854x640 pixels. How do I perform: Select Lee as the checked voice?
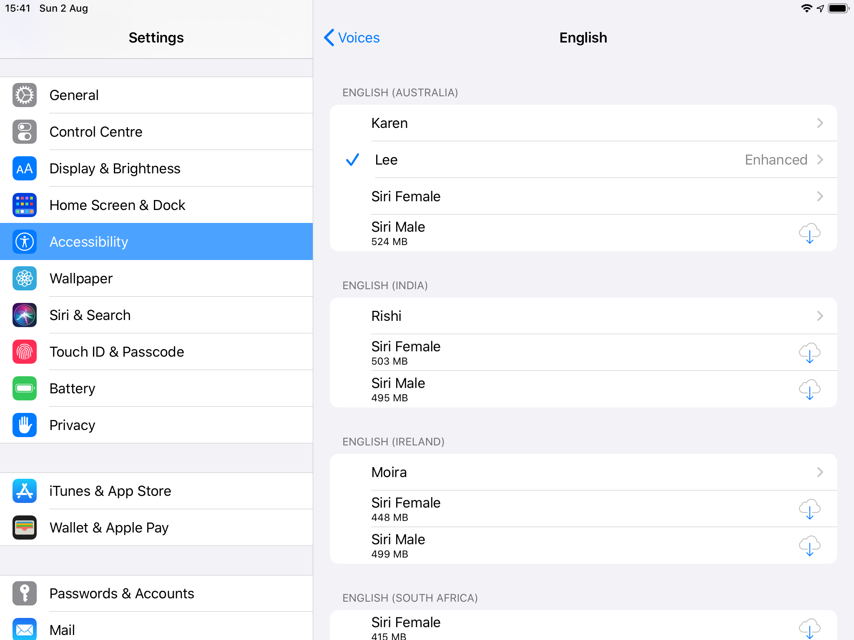pyautogui.click(x=386, y=160)
